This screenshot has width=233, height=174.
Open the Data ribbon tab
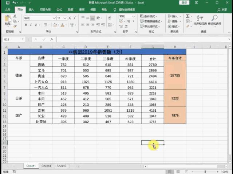(x=70, y=10)
